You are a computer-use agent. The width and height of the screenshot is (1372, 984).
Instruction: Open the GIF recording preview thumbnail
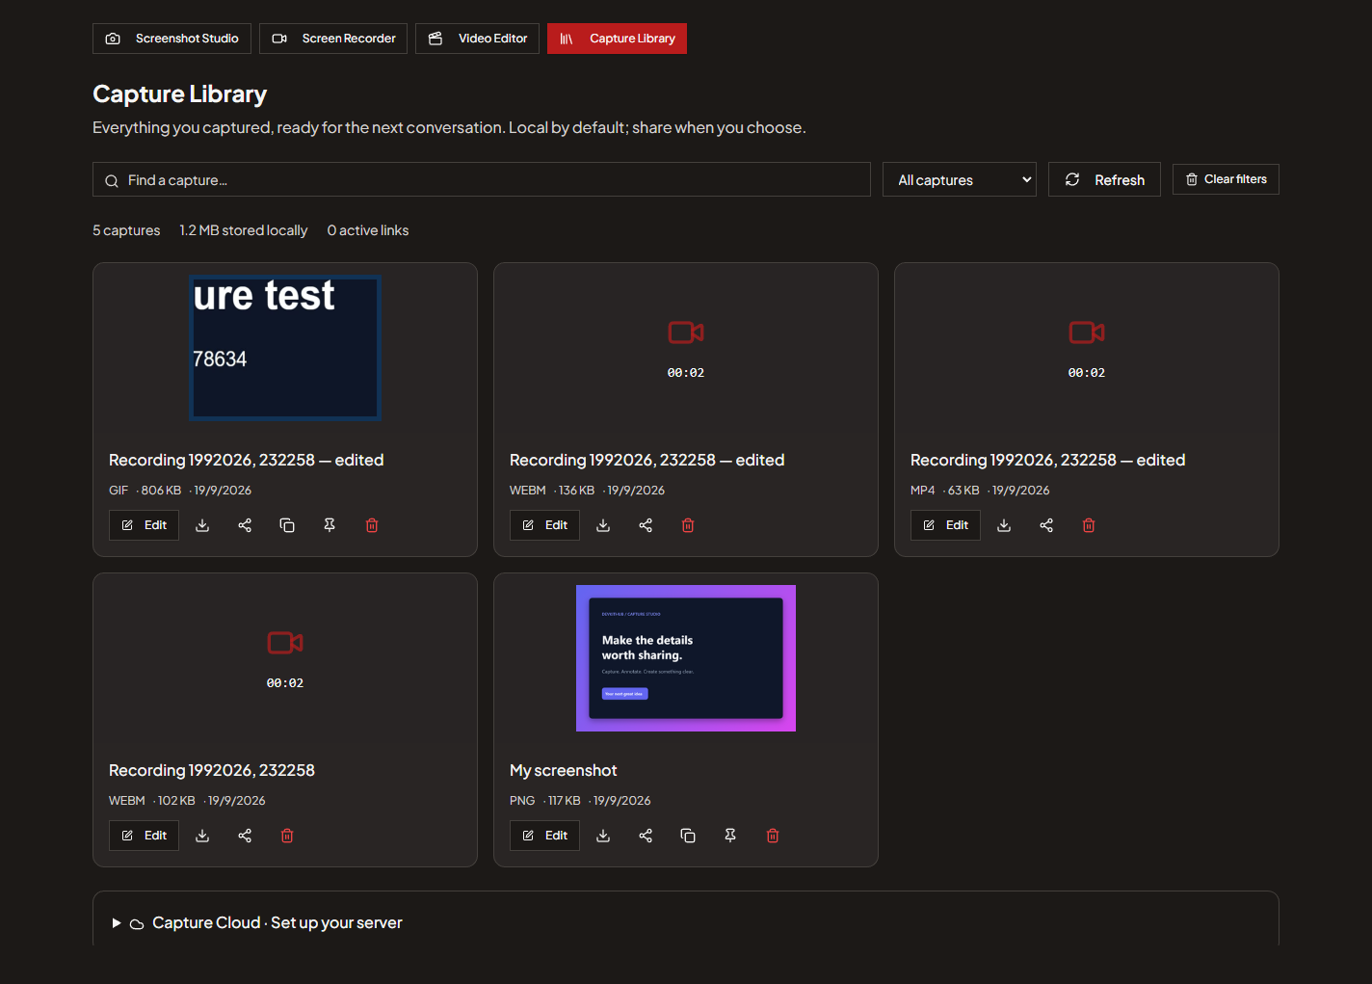click(x=285, y=348)
